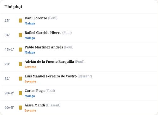
Task: Open Pablo Martínez Andrés player profile
Action: [44, 47]
